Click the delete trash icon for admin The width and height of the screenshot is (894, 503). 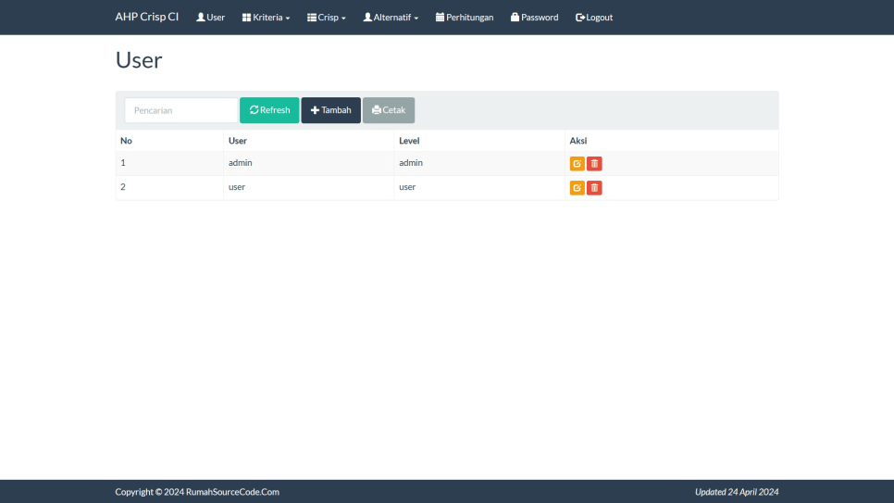(x=594, y=164)
